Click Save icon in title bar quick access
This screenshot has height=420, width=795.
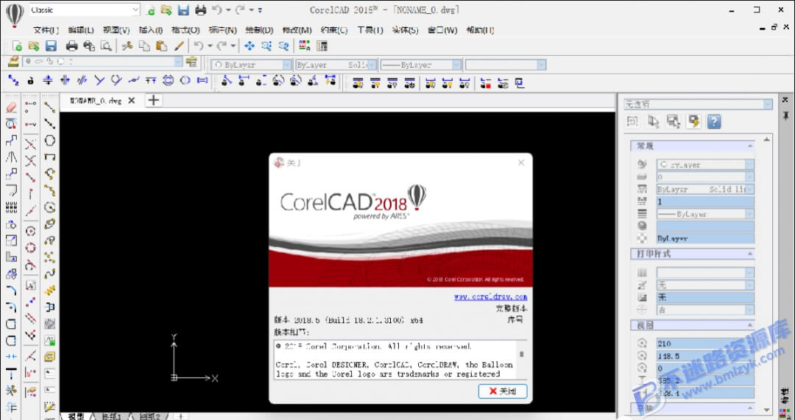(183, 10)
